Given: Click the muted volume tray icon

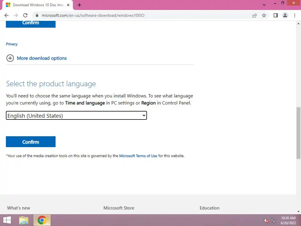Looking at the screenshot, I should pyautogui.click(x=266, y=220).
